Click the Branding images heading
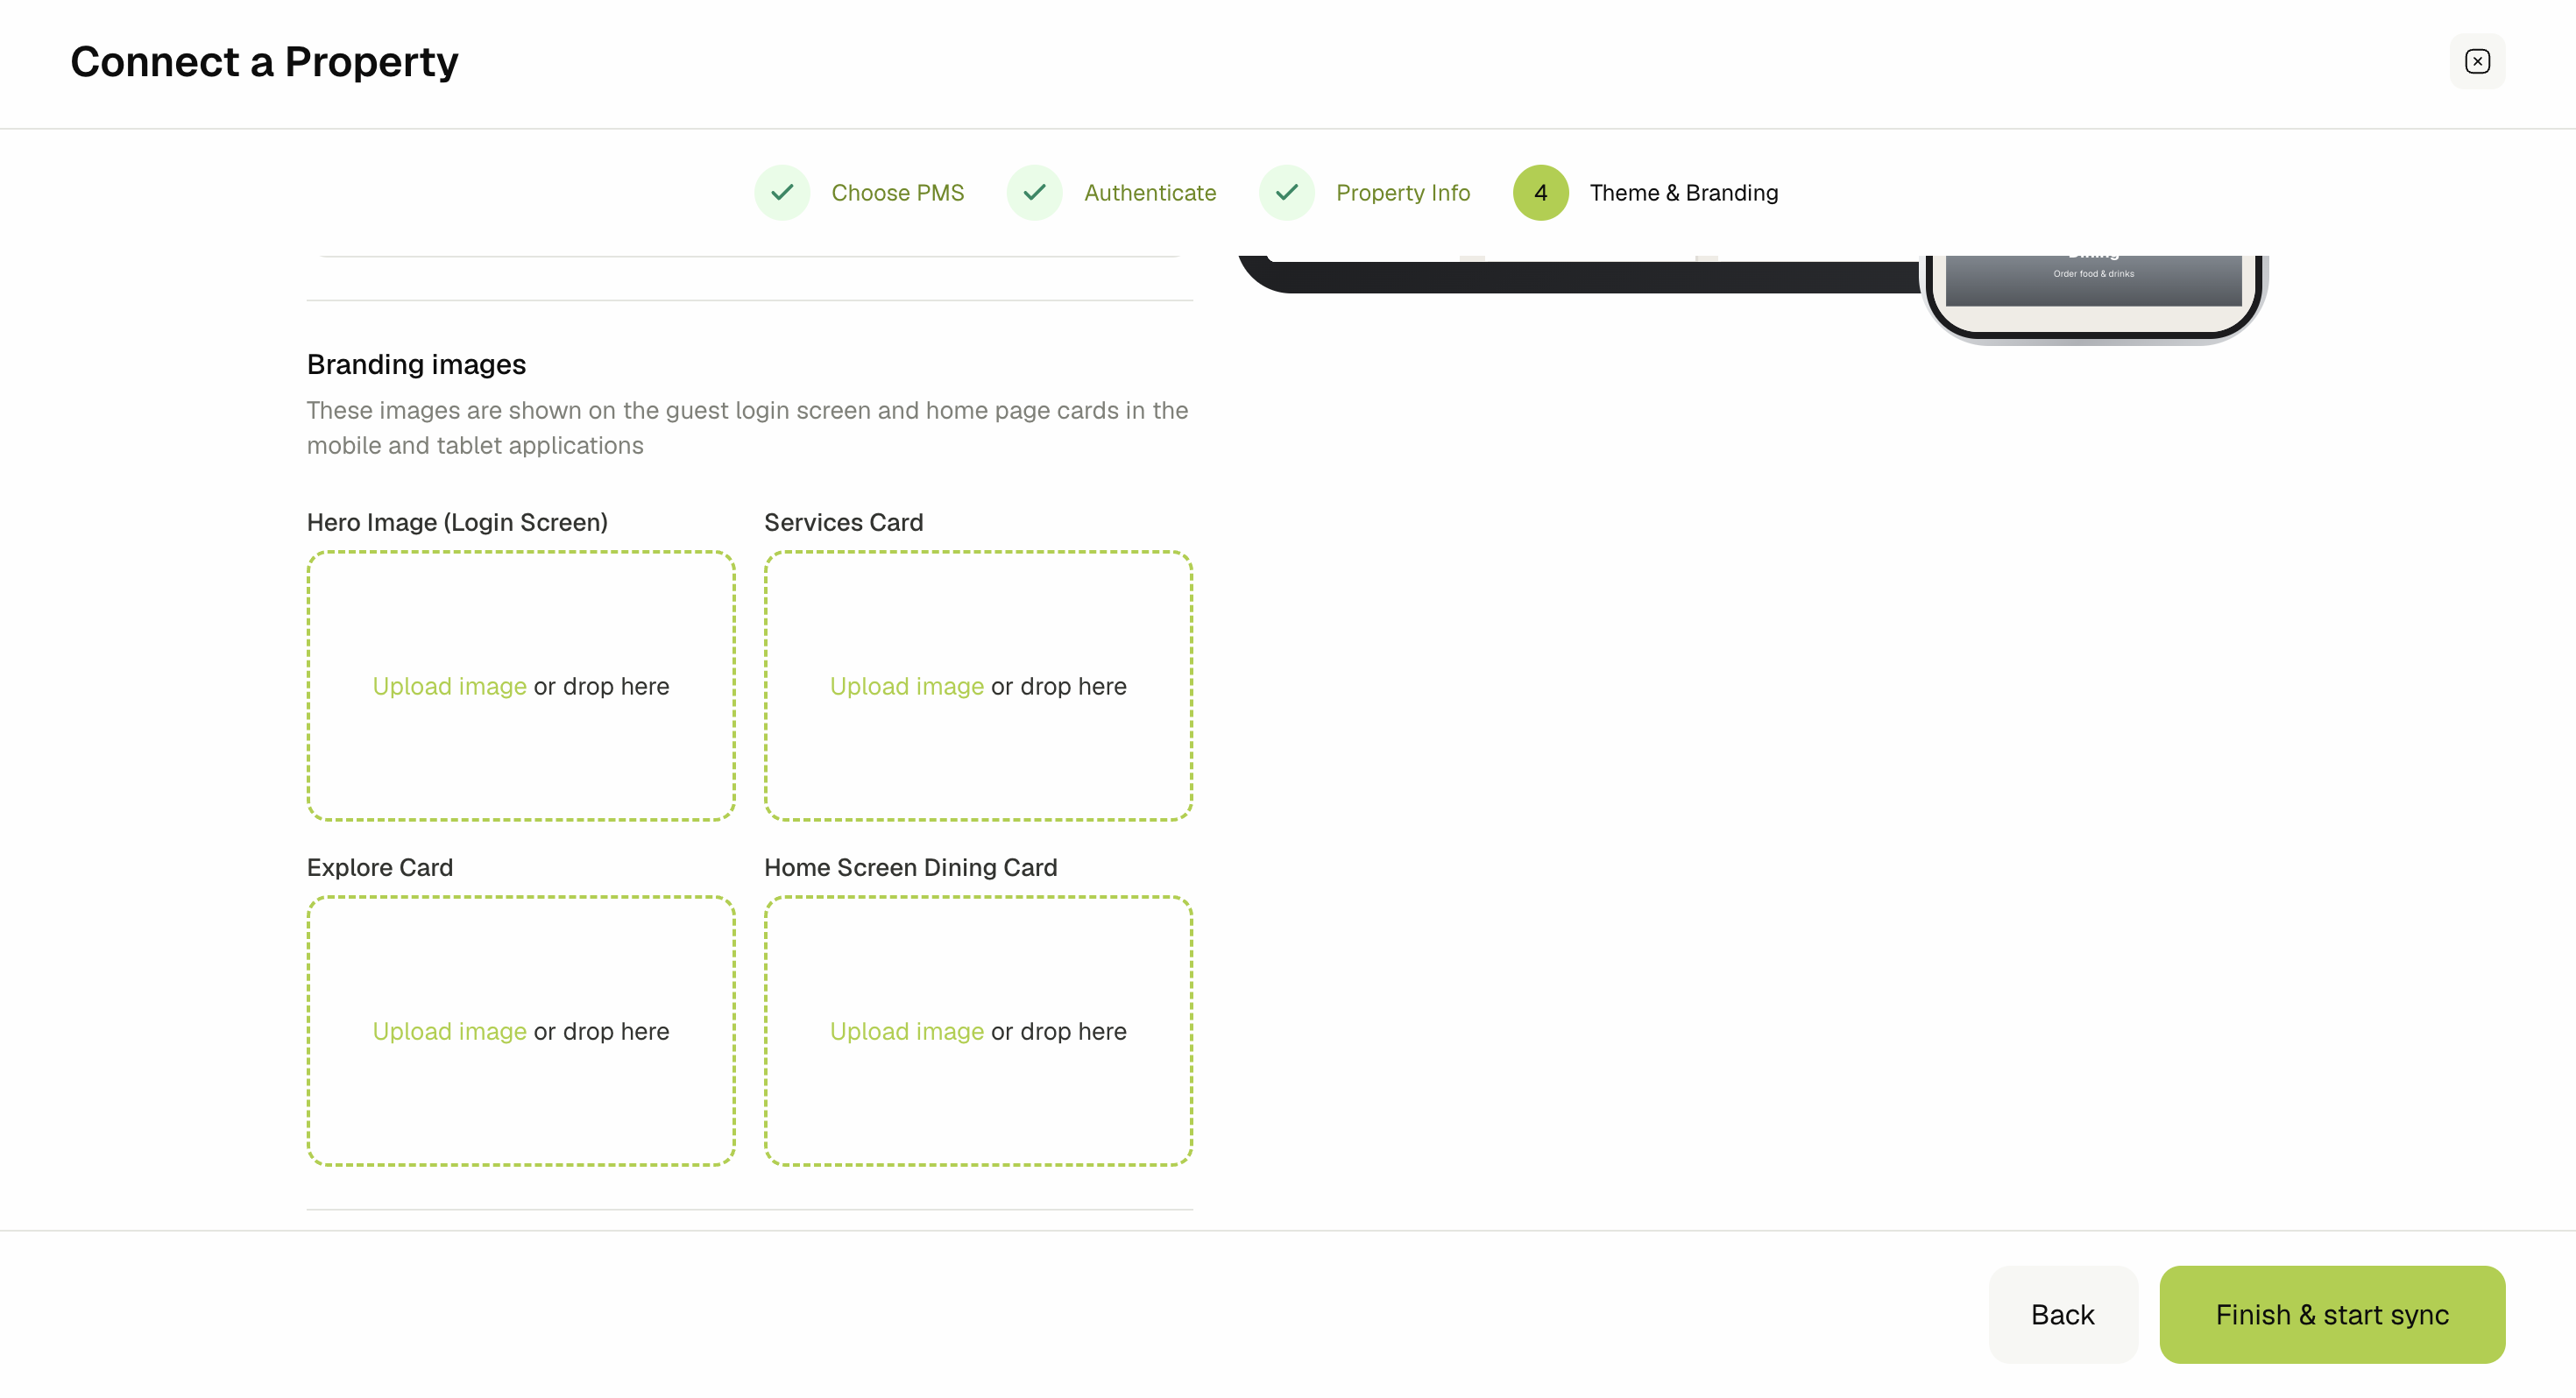The image size is (2576, 1398). click(x=416, y=364)
